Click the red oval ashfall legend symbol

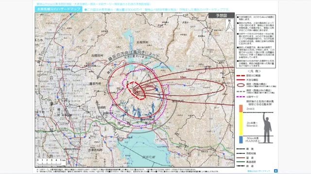point(241,85)
